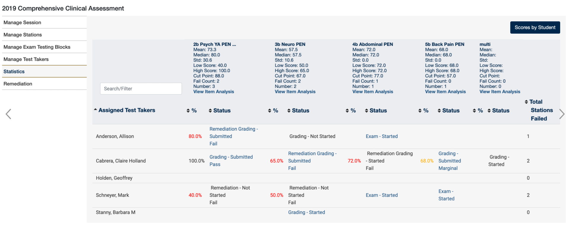The width and height of the screenshot is (570, 228).
Task: Sort by 4b Abdominal percent column
Action: [351, 110]
